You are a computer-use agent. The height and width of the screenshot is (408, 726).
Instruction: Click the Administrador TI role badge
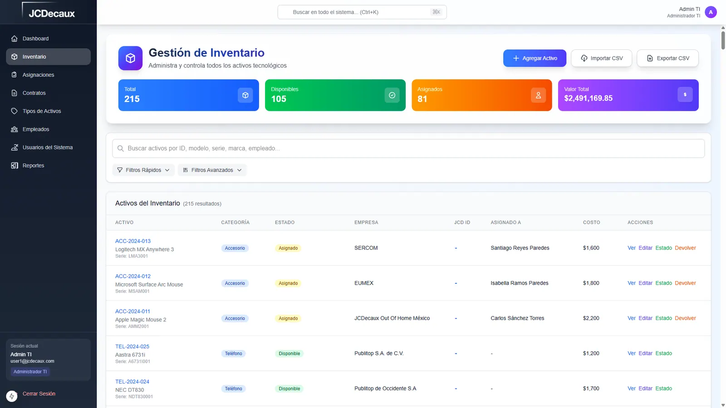click(x=30, y=372)
